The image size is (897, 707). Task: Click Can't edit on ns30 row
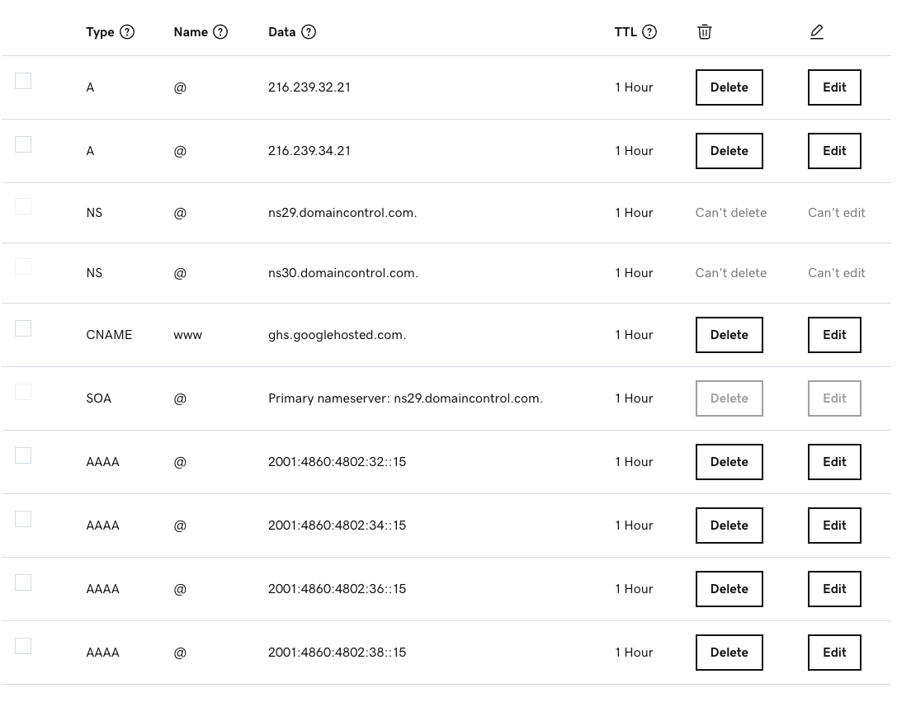pos(837,273)
